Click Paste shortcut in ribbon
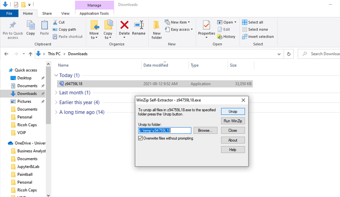The image size is (340, 197). coord(68,37)
